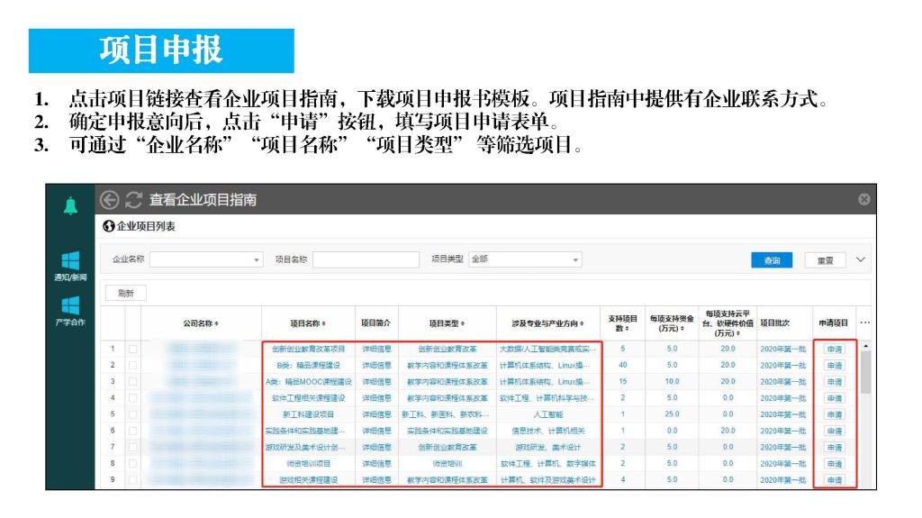Select the checkbox for row 5
Screen dimensions: 922x518
coord(133,414)
